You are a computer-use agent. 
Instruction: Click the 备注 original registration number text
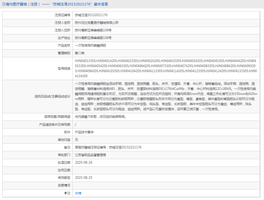pyautogui.click(x=108, y=147)
